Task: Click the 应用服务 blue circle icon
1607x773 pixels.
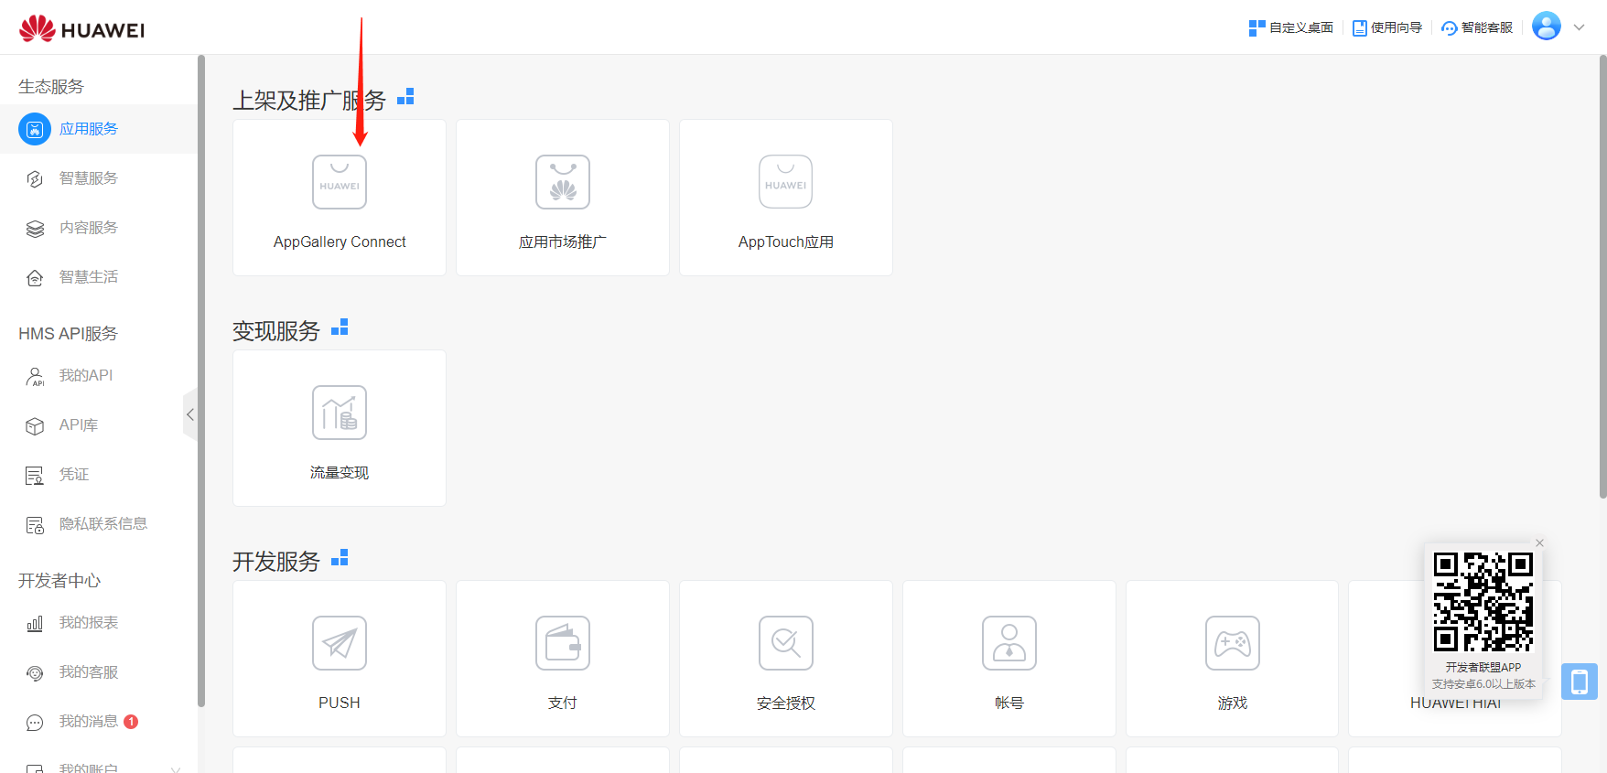Action: point(35,129)
